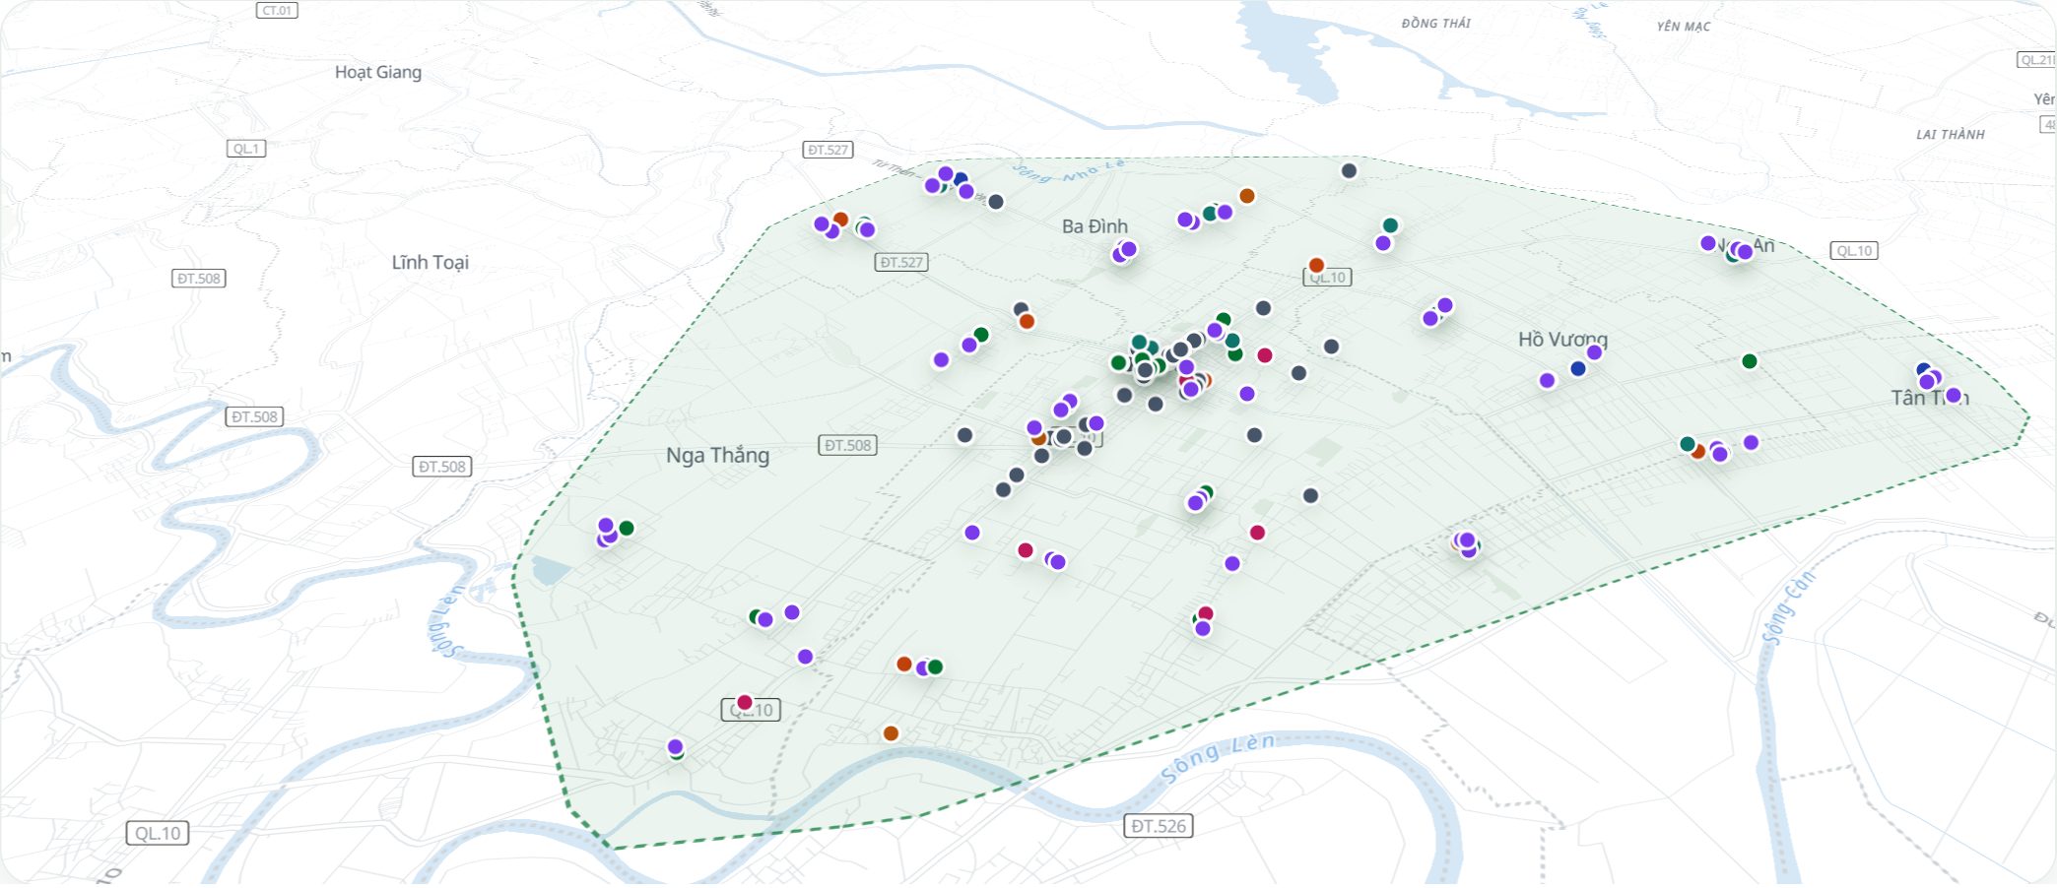Select the QL.1 road shield
The width and height of the screenshot is (2057, 888).
click(x=246, y=149)
